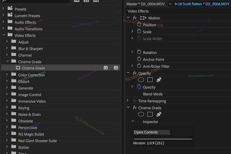Open 9-18 Scott flatten sequence tab
Screen dimensions: 231x154
(x=201, y=4)
